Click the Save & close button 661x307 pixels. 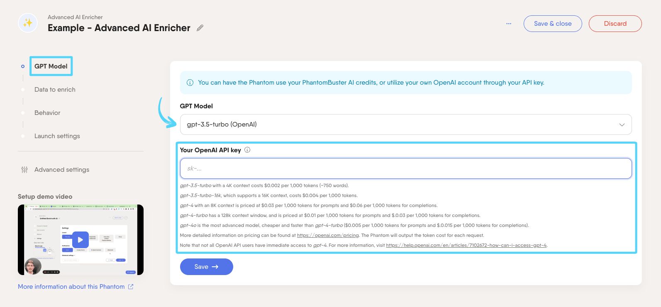point(553,24)
